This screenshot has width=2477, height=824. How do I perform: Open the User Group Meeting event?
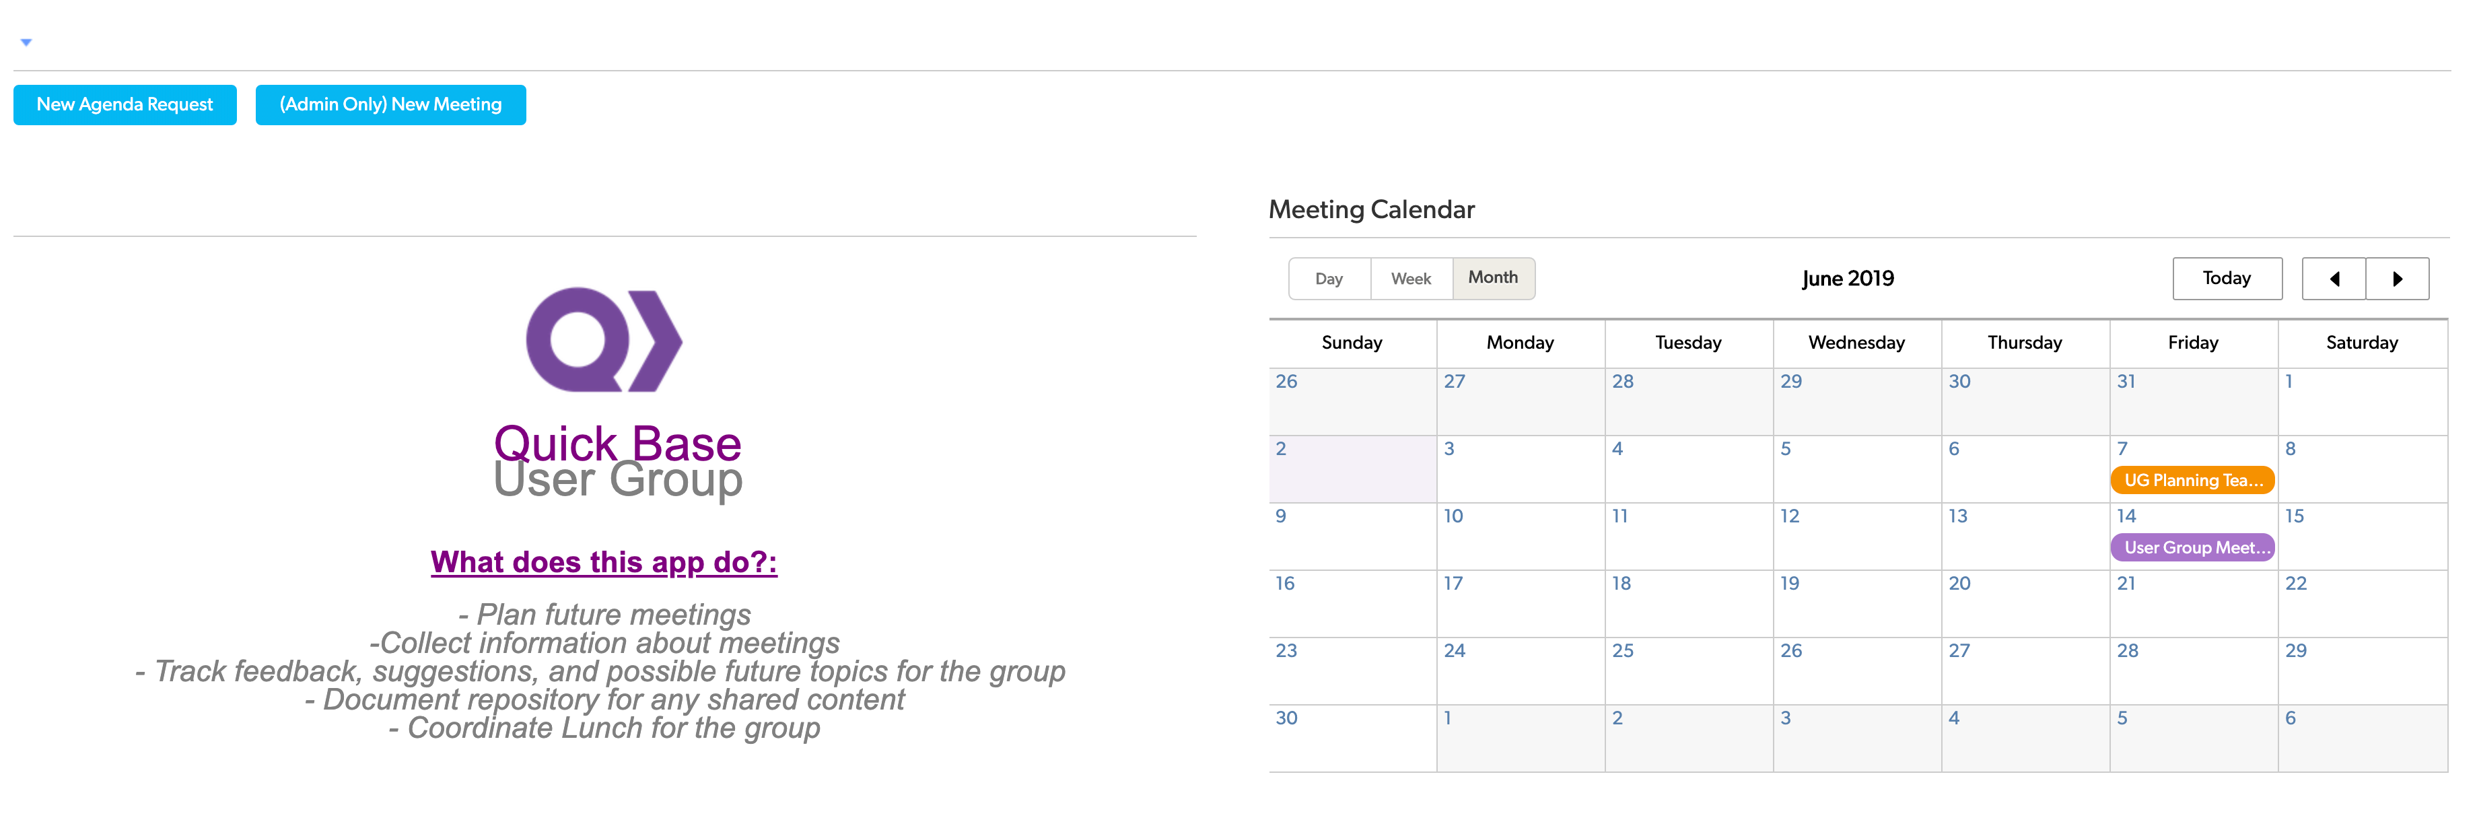tap(2192, 547)
